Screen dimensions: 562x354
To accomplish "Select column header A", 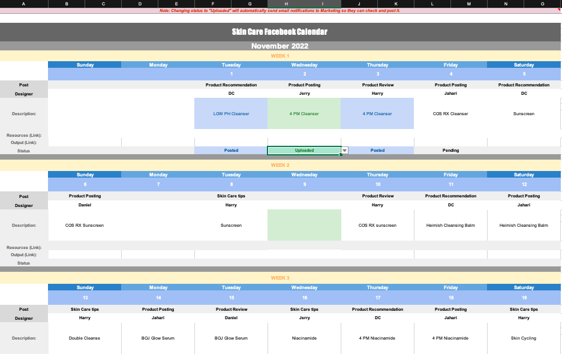I will pos(23,4).
